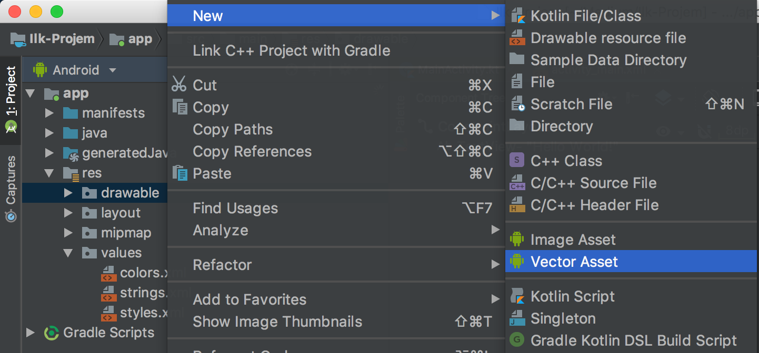Choose Show Image Thumbnails

[x=336, y=321]
